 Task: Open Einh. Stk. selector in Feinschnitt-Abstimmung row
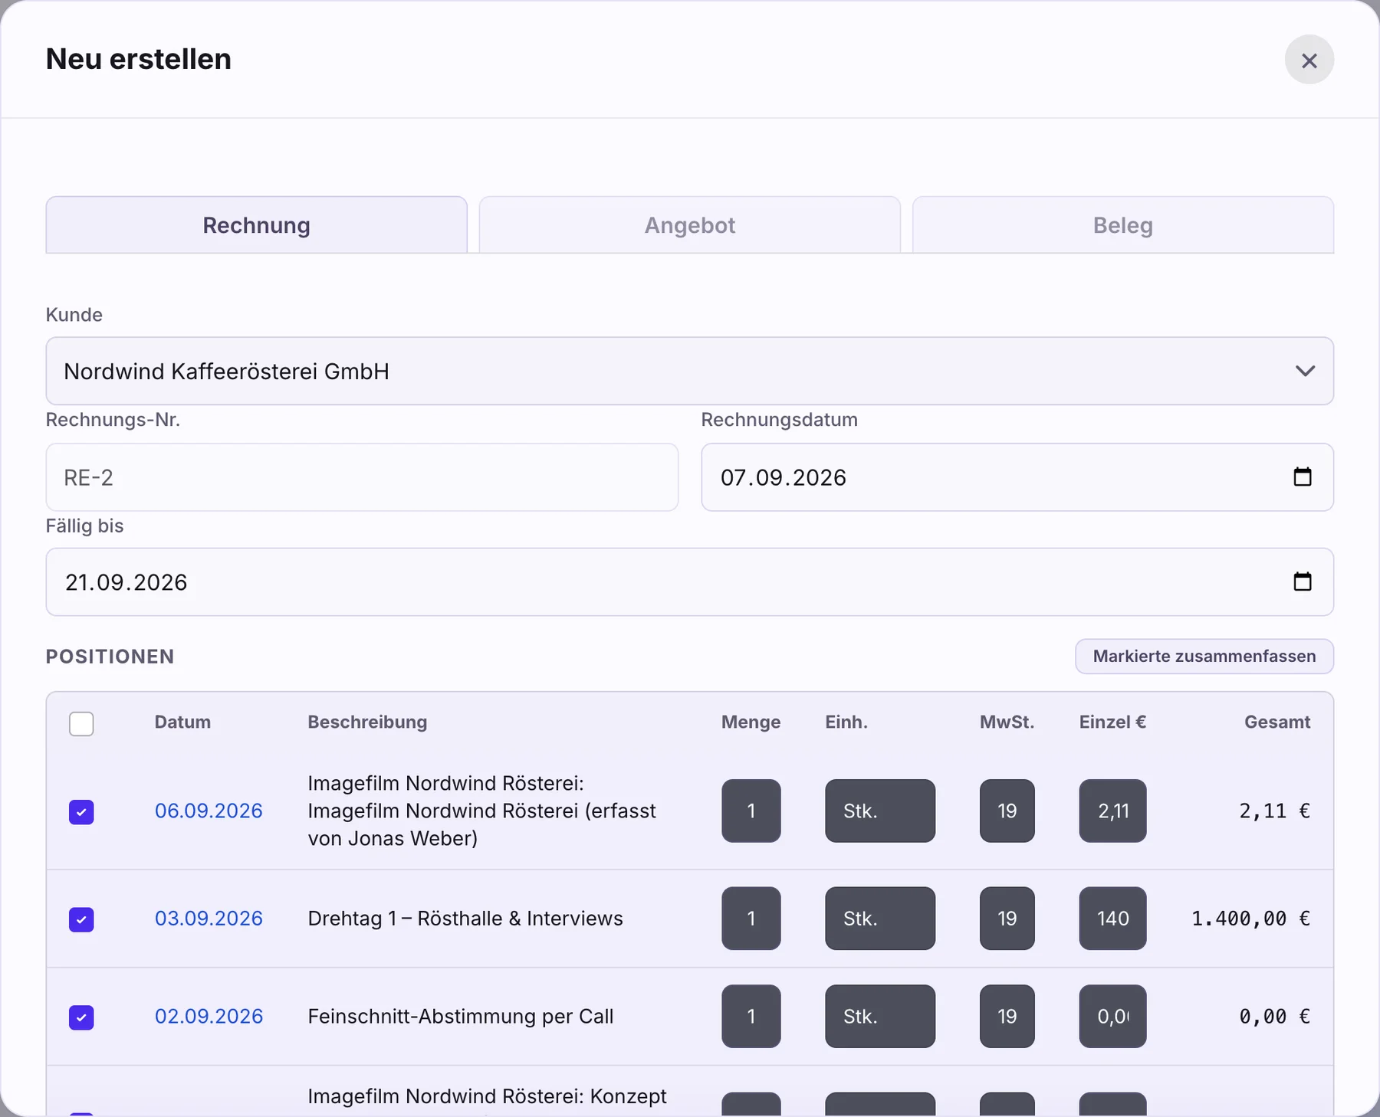pyautogui.click(x=879, y=1016)
